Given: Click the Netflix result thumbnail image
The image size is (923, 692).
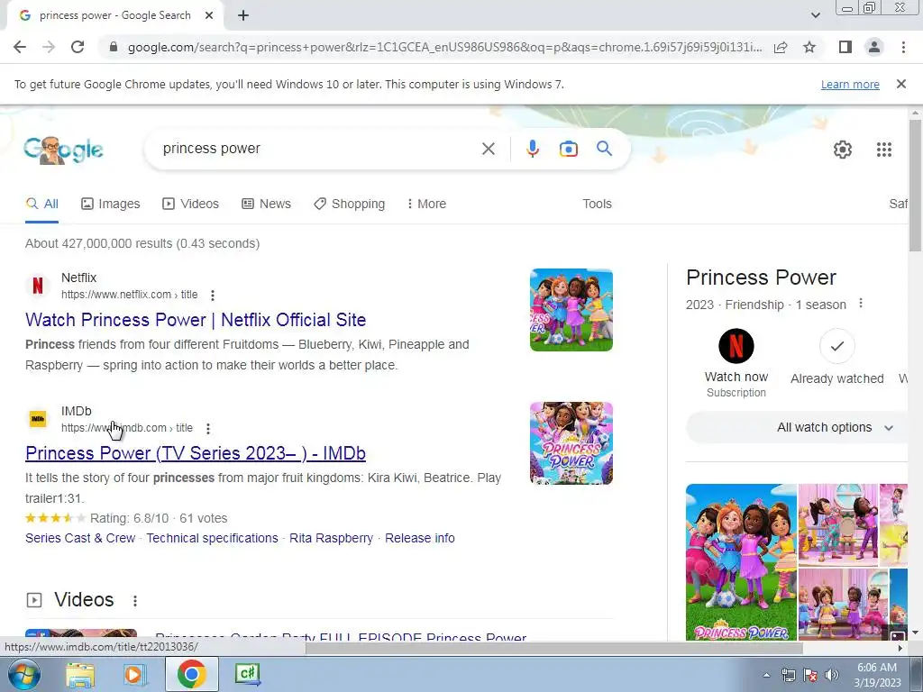Looking at the screenshot, I should coord(571,310).
